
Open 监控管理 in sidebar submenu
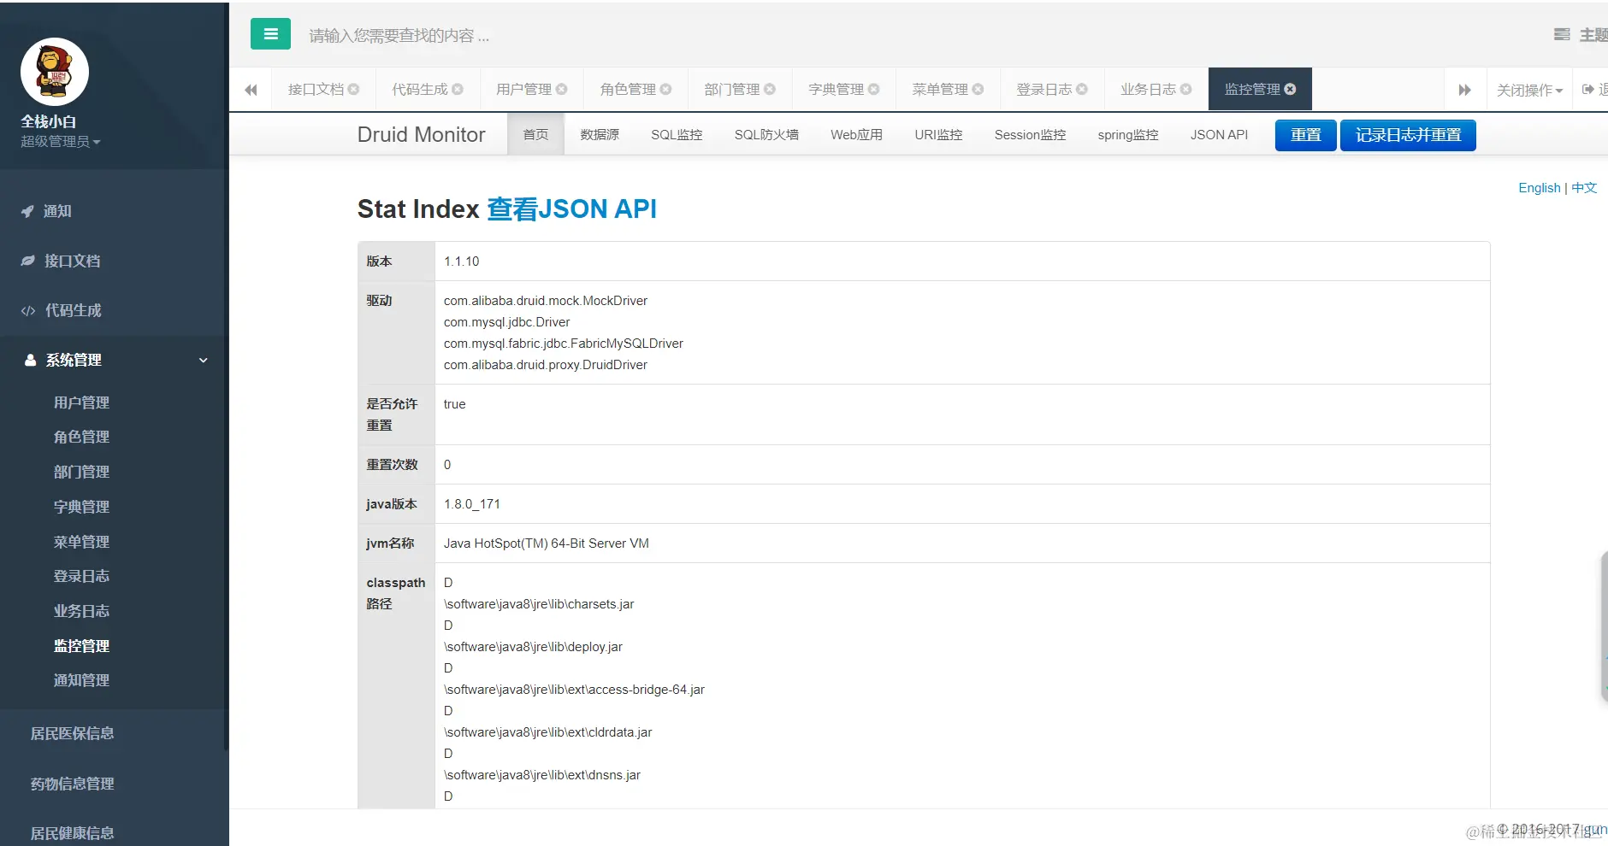81,646
